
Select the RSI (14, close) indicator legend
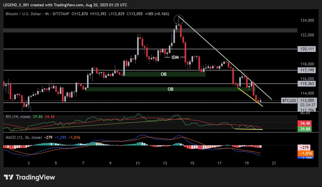[18, 117]
